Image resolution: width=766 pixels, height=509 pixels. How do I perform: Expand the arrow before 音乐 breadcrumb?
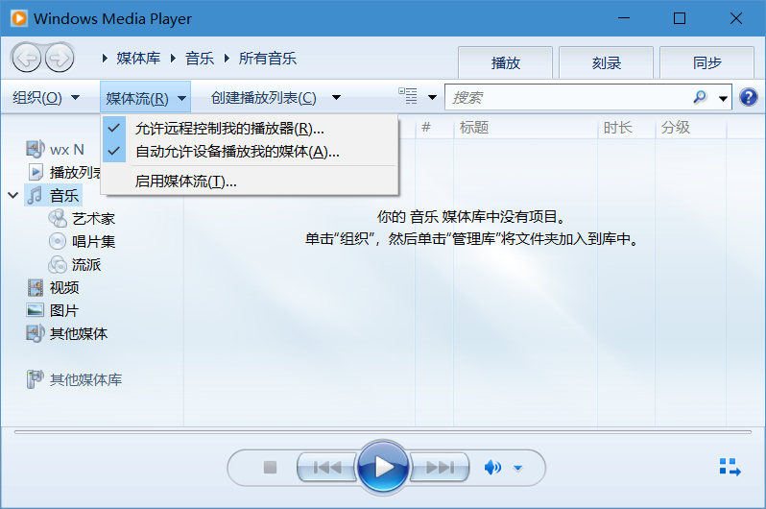[173, 59]
